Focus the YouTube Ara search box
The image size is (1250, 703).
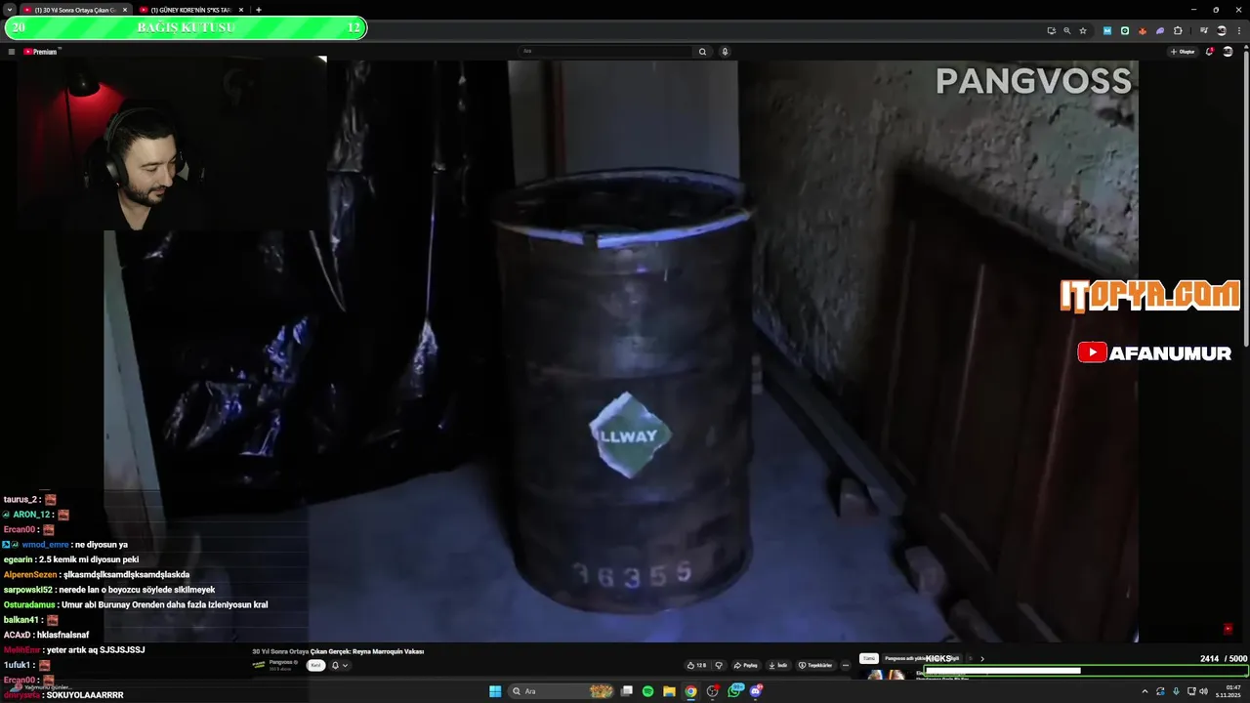pos(605,52)
